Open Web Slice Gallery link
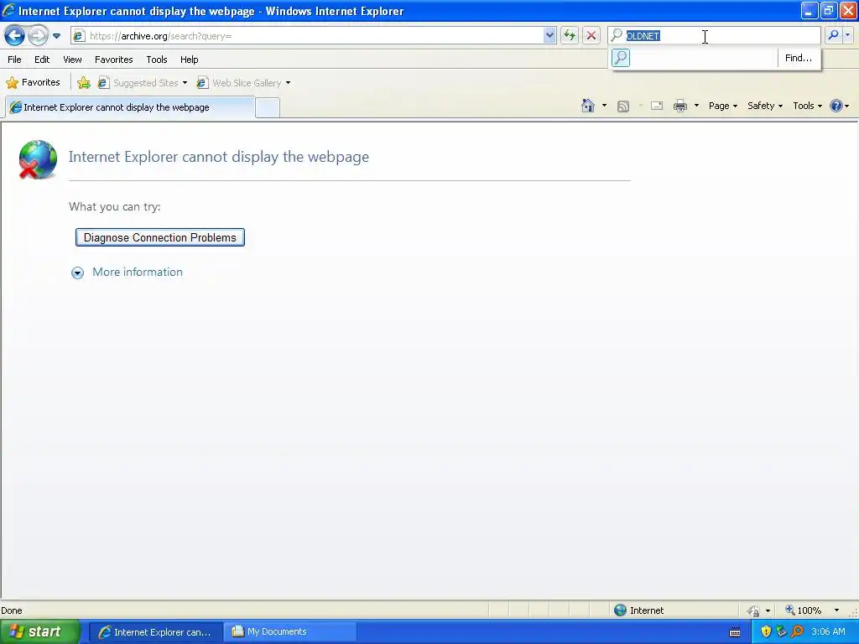This screenshot has height=644, width=859. click(x=240, y=83)
